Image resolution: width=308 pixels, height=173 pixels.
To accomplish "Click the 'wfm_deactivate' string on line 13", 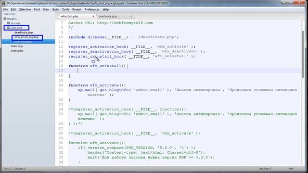I will [179, 51].
